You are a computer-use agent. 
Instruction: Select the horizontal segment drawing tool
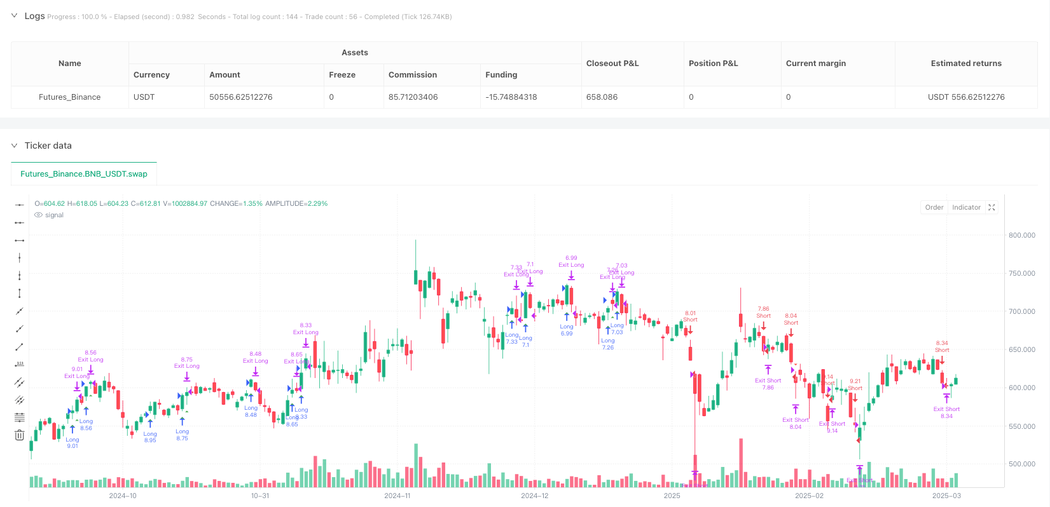[x=20, y=240]
